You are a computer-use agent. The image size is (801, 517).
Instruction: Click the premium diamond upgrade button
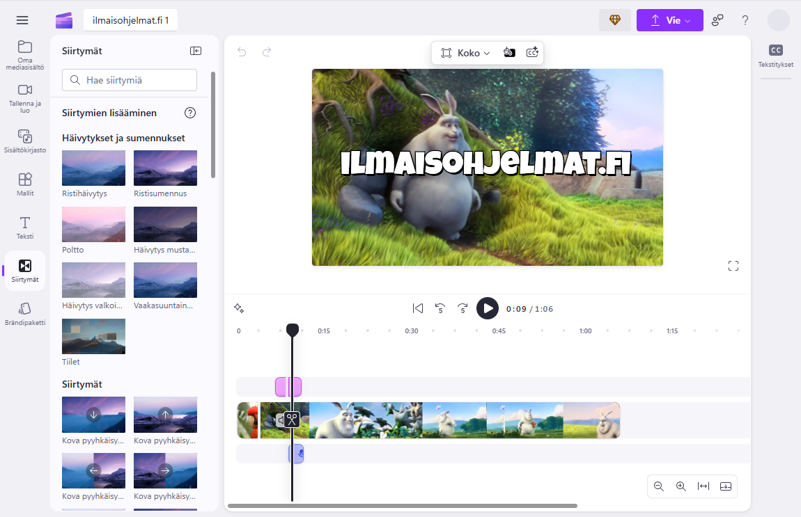[x=614, y=20]
